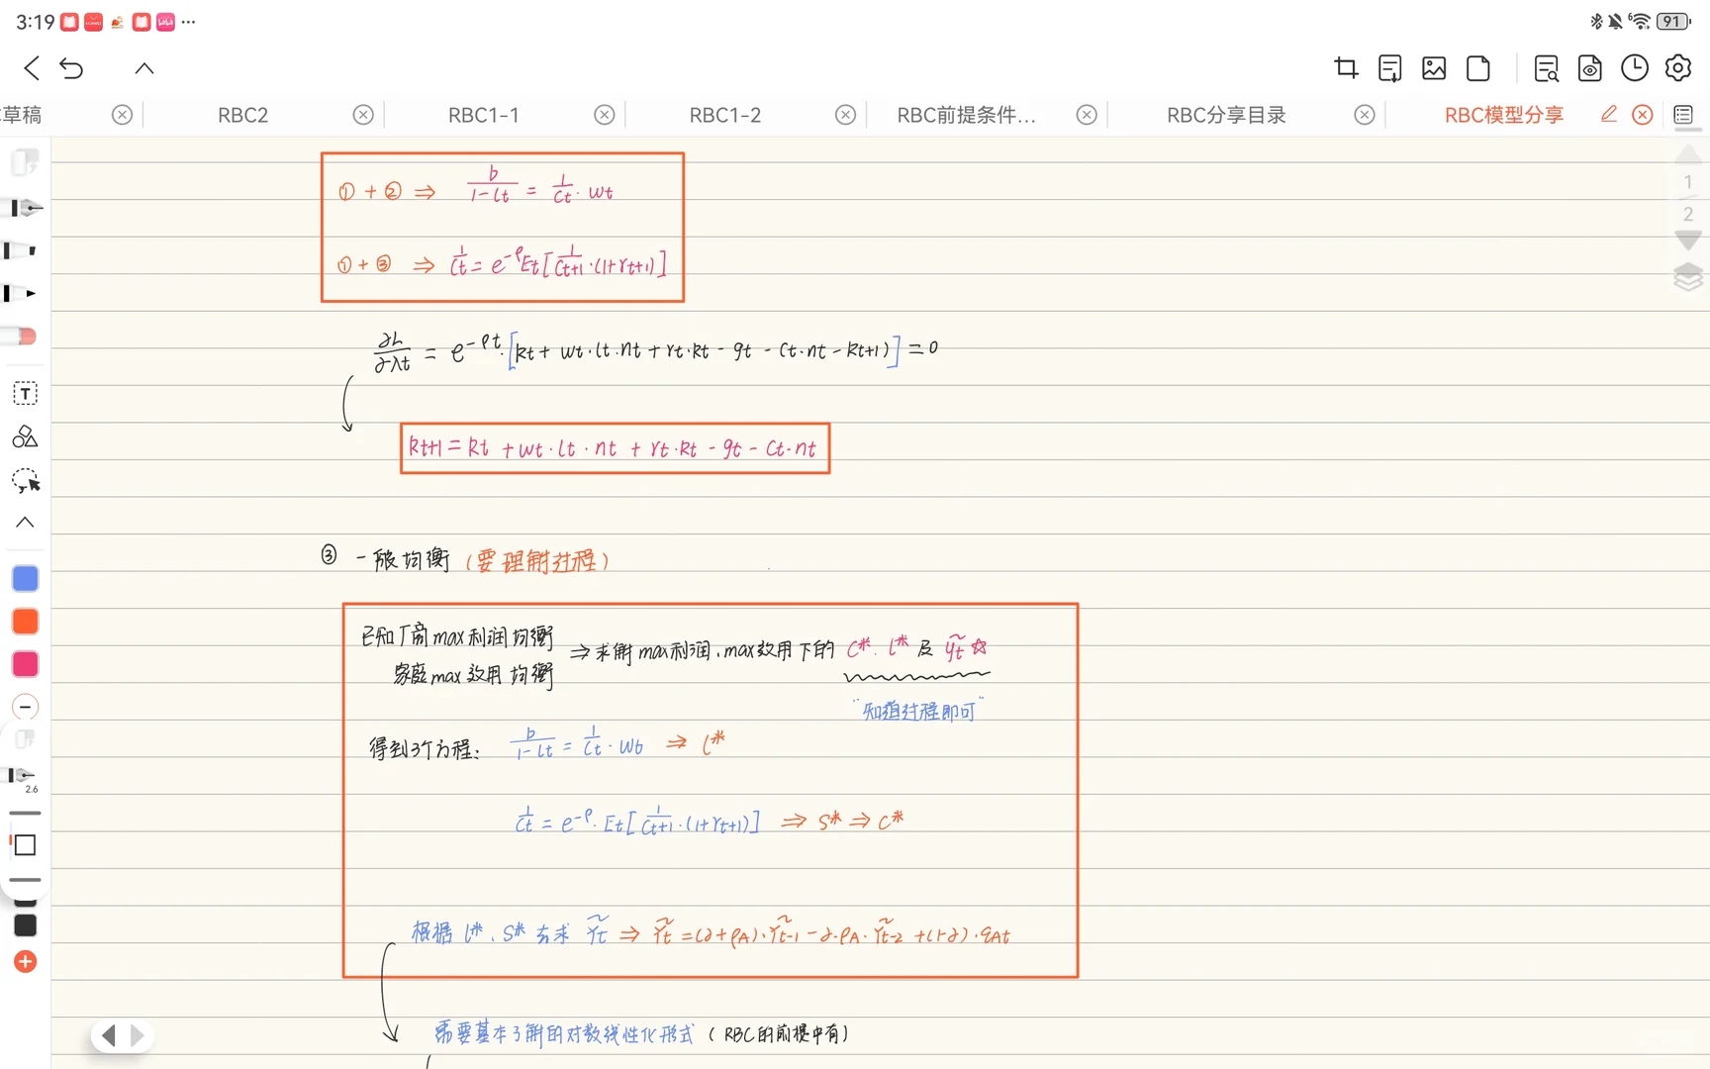This screenshot has height=1069, width=1710.
Task: Pick the orange color swatch
Action: (x=25, y=621)
